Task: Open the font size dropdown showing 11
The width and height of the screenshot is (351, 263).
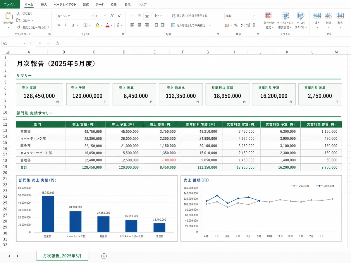Action: point(105,16)
